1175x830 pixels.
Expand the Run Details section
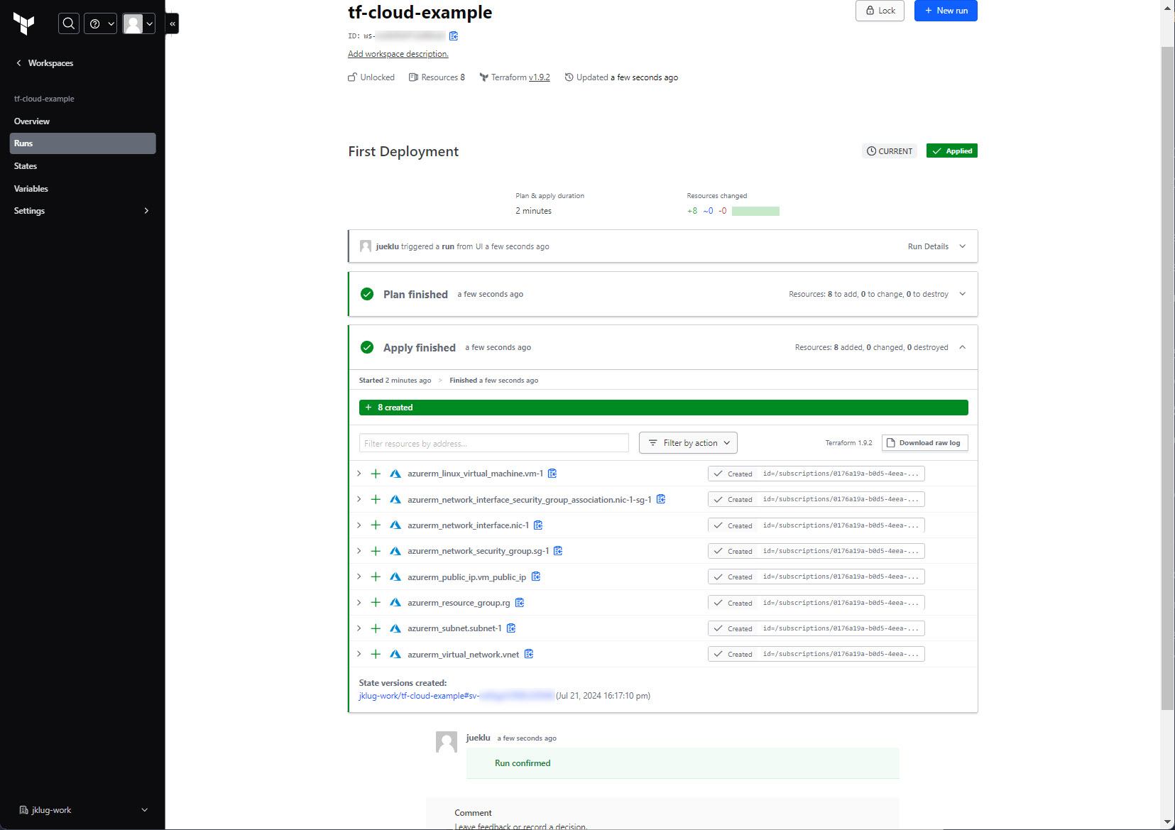tap(936, 246)
